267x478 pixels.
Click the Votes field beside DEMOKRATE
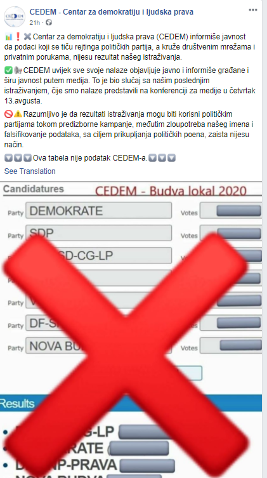click(x=231, y=211)
